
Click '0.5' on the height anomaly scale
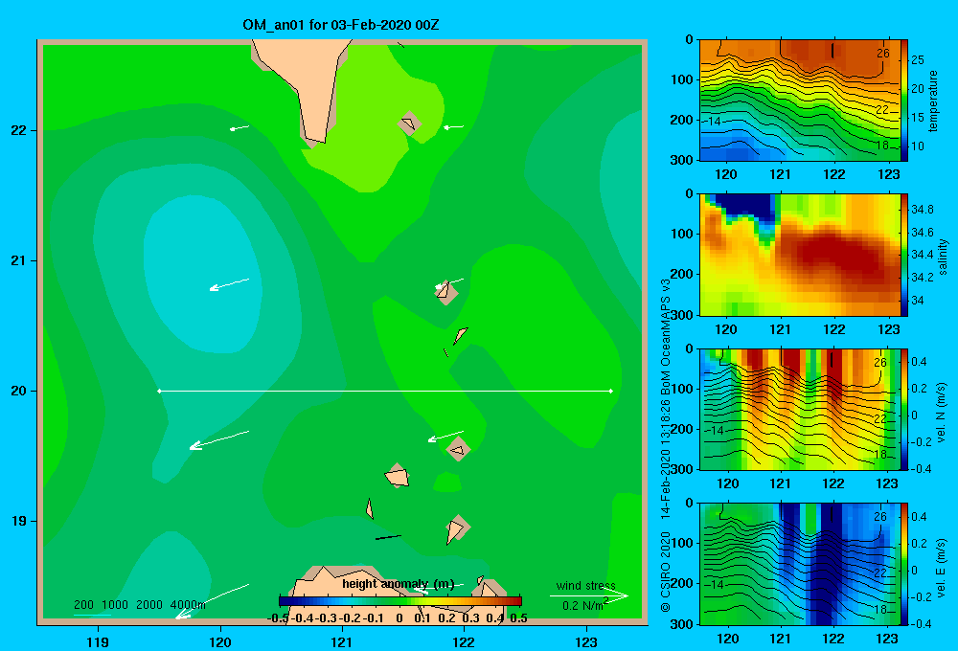point(518,618)
